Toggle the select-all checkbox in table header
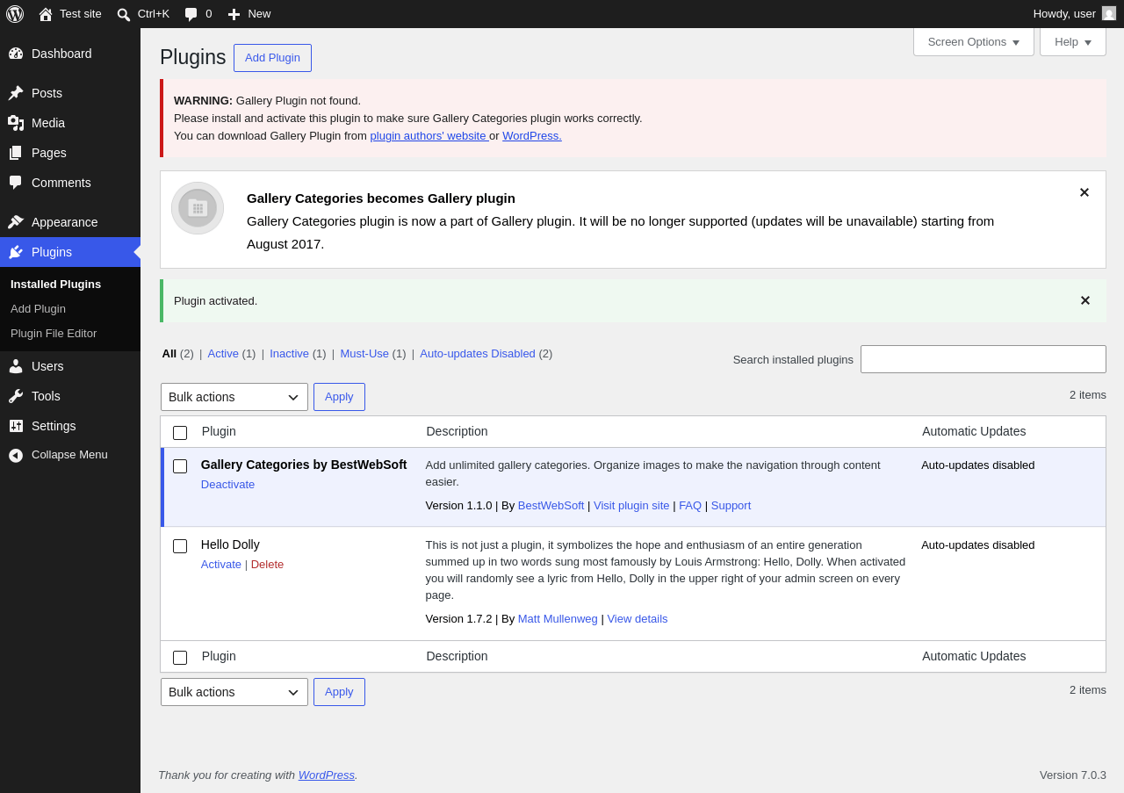This screenshot has height=793, width=1124. click(180, 433)
